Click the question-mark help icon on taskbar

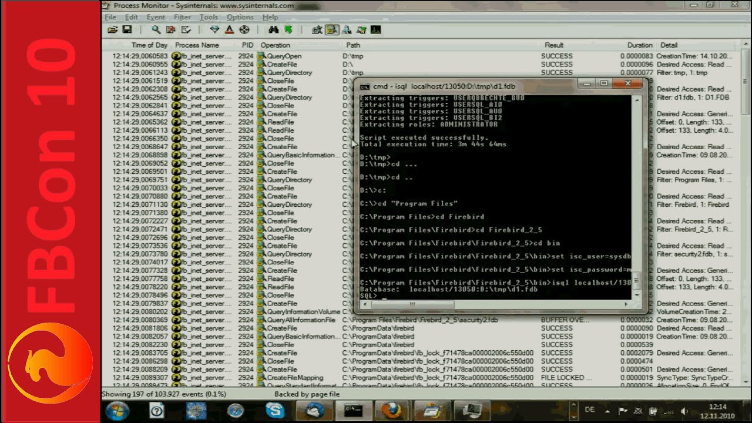click(156, 410)
